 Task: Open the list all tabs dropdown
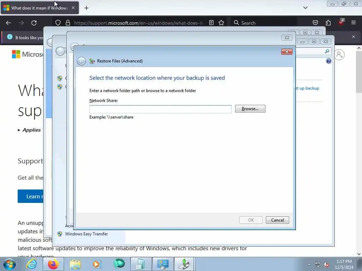point(305,8)
